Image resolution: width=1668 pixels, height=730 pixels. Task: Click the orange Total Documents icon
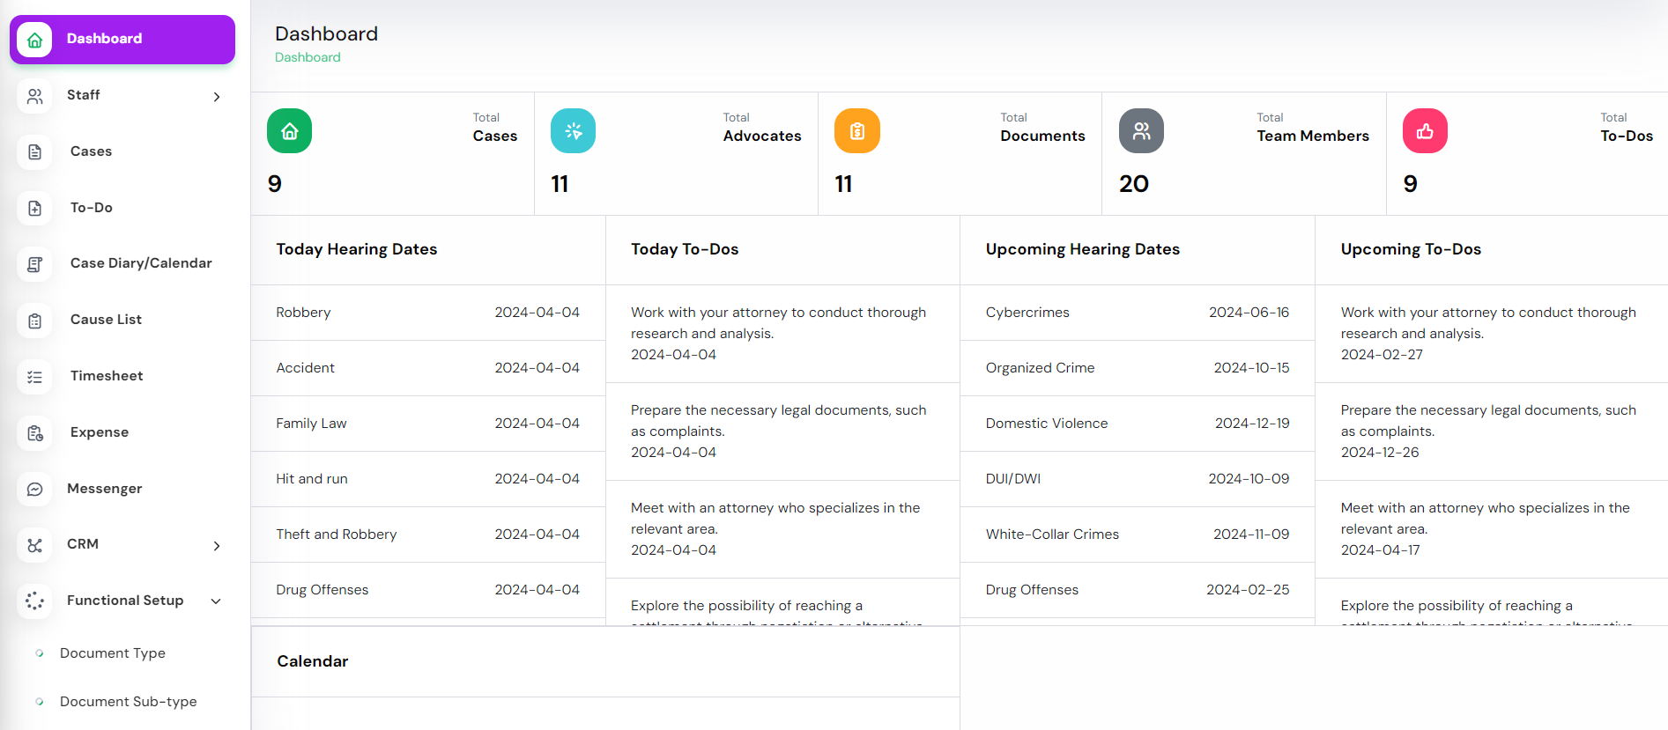click(856, 131)
